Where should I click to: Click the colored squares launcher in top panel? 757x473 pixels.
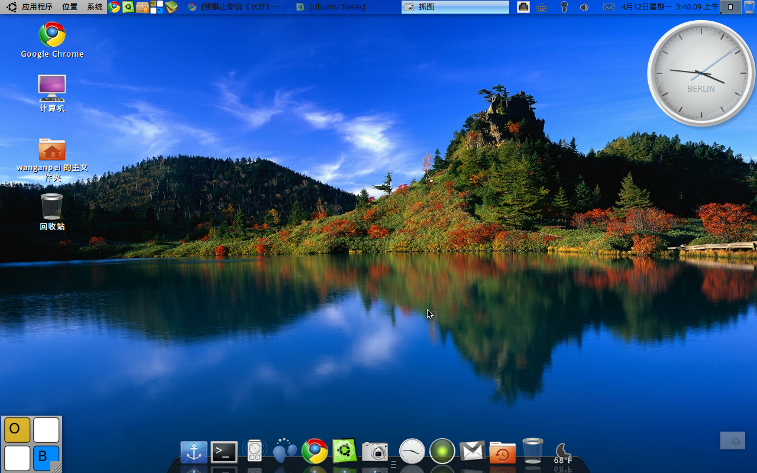pos(157,7)
